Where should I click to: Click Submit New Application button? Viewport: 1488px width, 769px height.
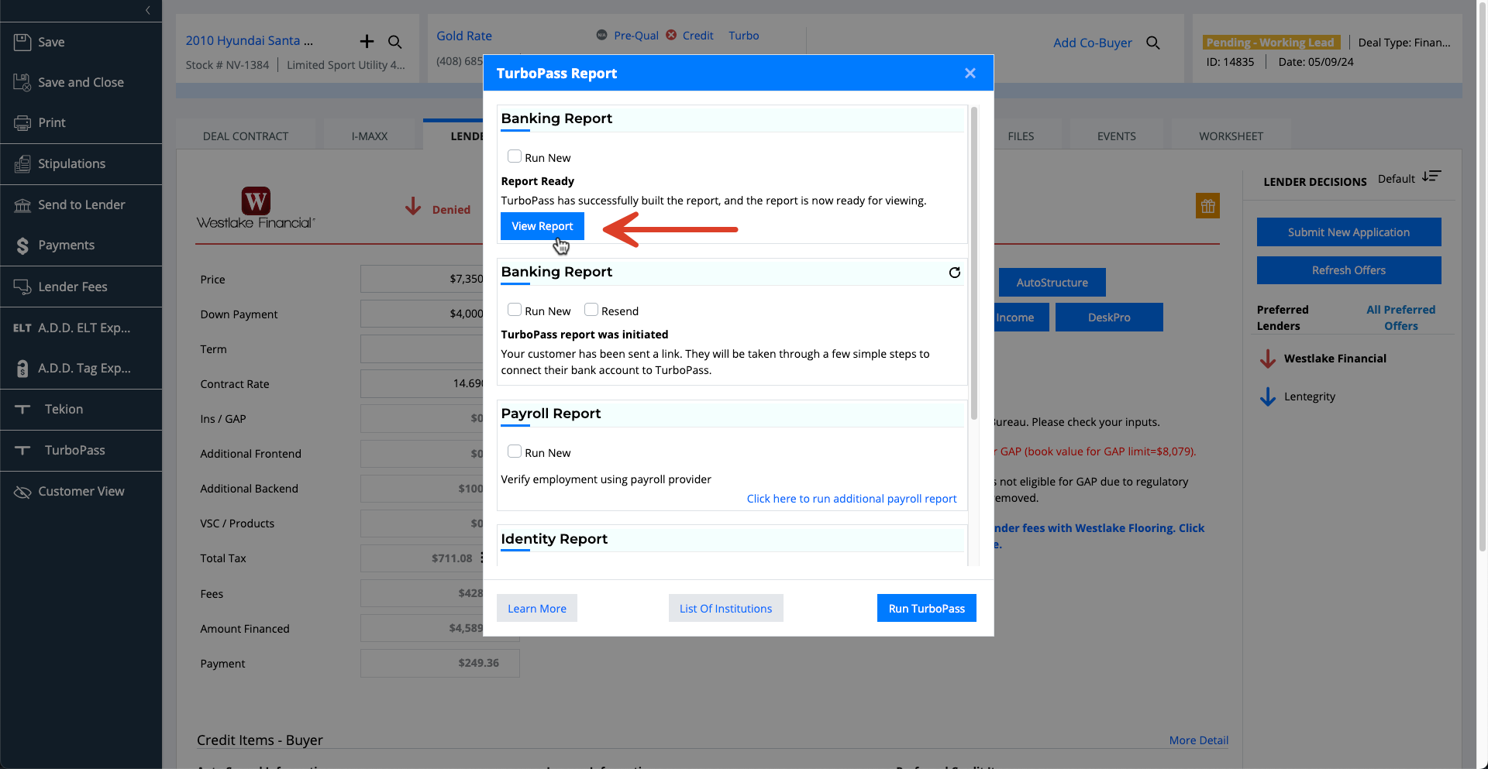[x=1349, y=232]
